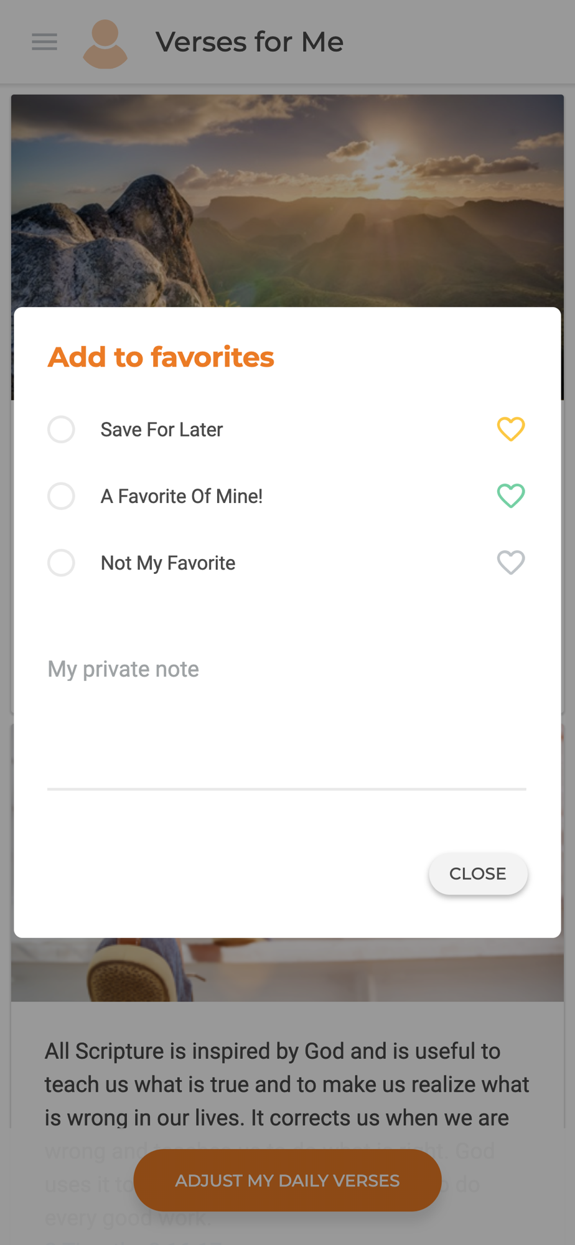Tap the shoe photo below the dialog
The image size is (575, 1245).
pos(287,969)
